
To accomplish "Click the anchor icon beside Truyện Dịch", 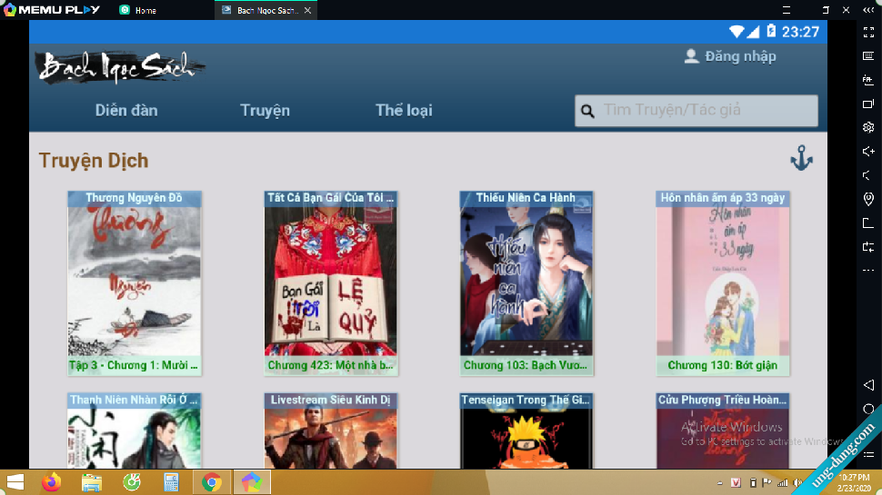I will [x=801, y=159].
